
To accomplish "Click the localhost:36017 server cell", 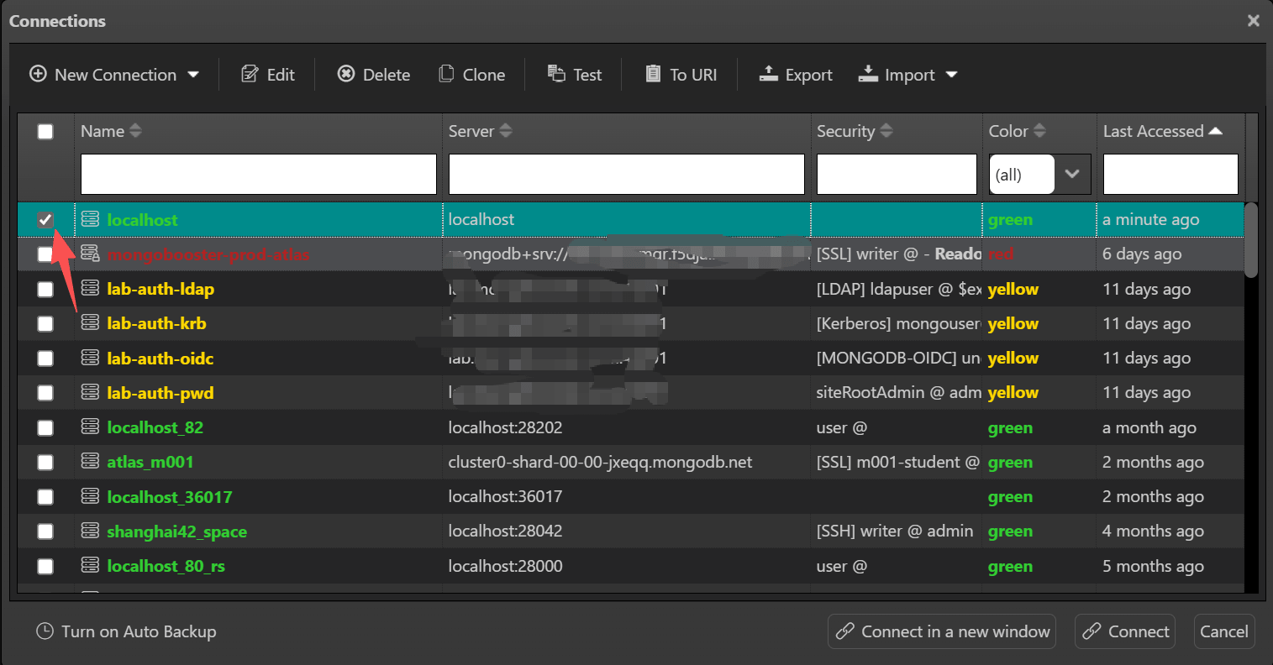I will (x=627, y=496).
